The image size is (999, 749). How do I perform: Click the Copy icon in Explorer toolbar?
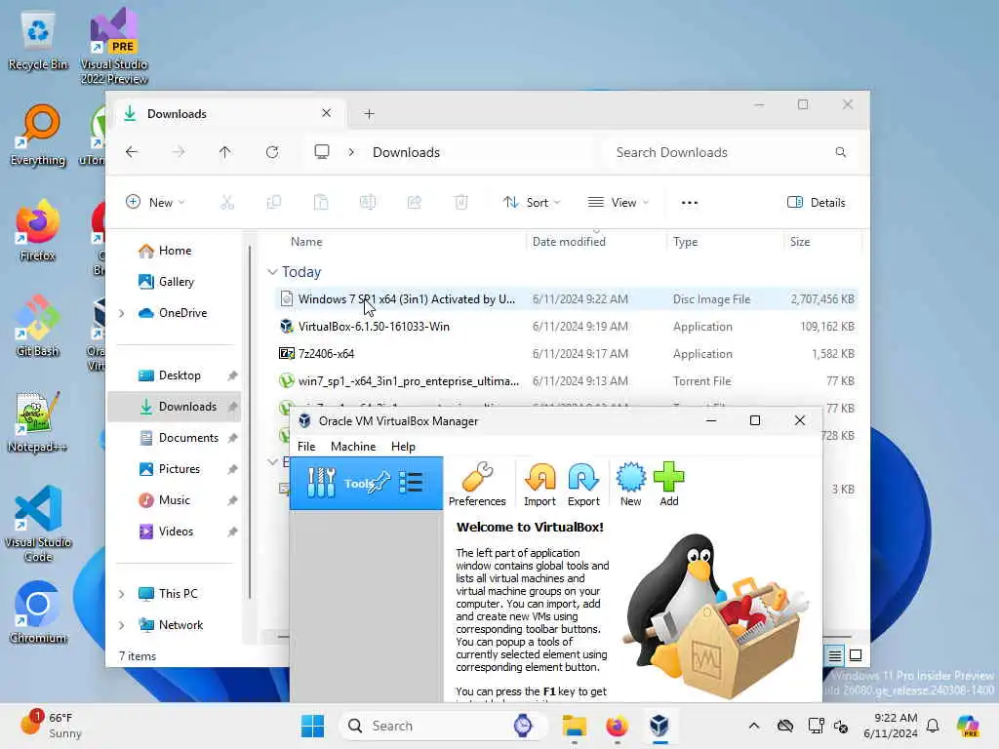pyautogui.click(x=274, y=203)
